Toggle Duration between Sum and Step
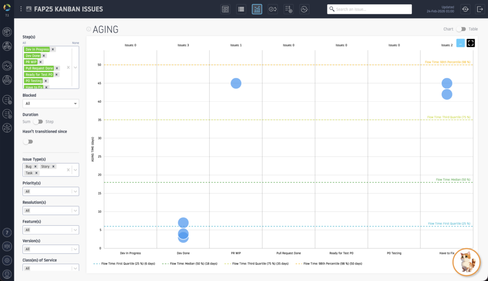 coord(38,122)
